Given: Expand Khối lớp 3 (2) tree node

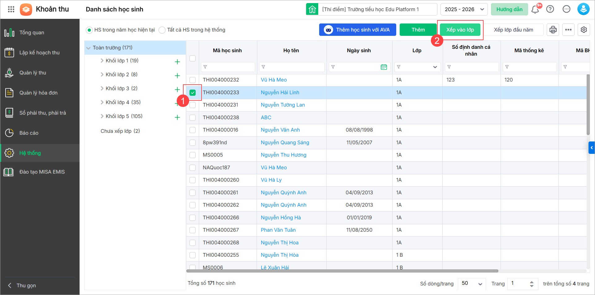Looking at the screenshot, I should pyautogui.click(x=102, y=88).
